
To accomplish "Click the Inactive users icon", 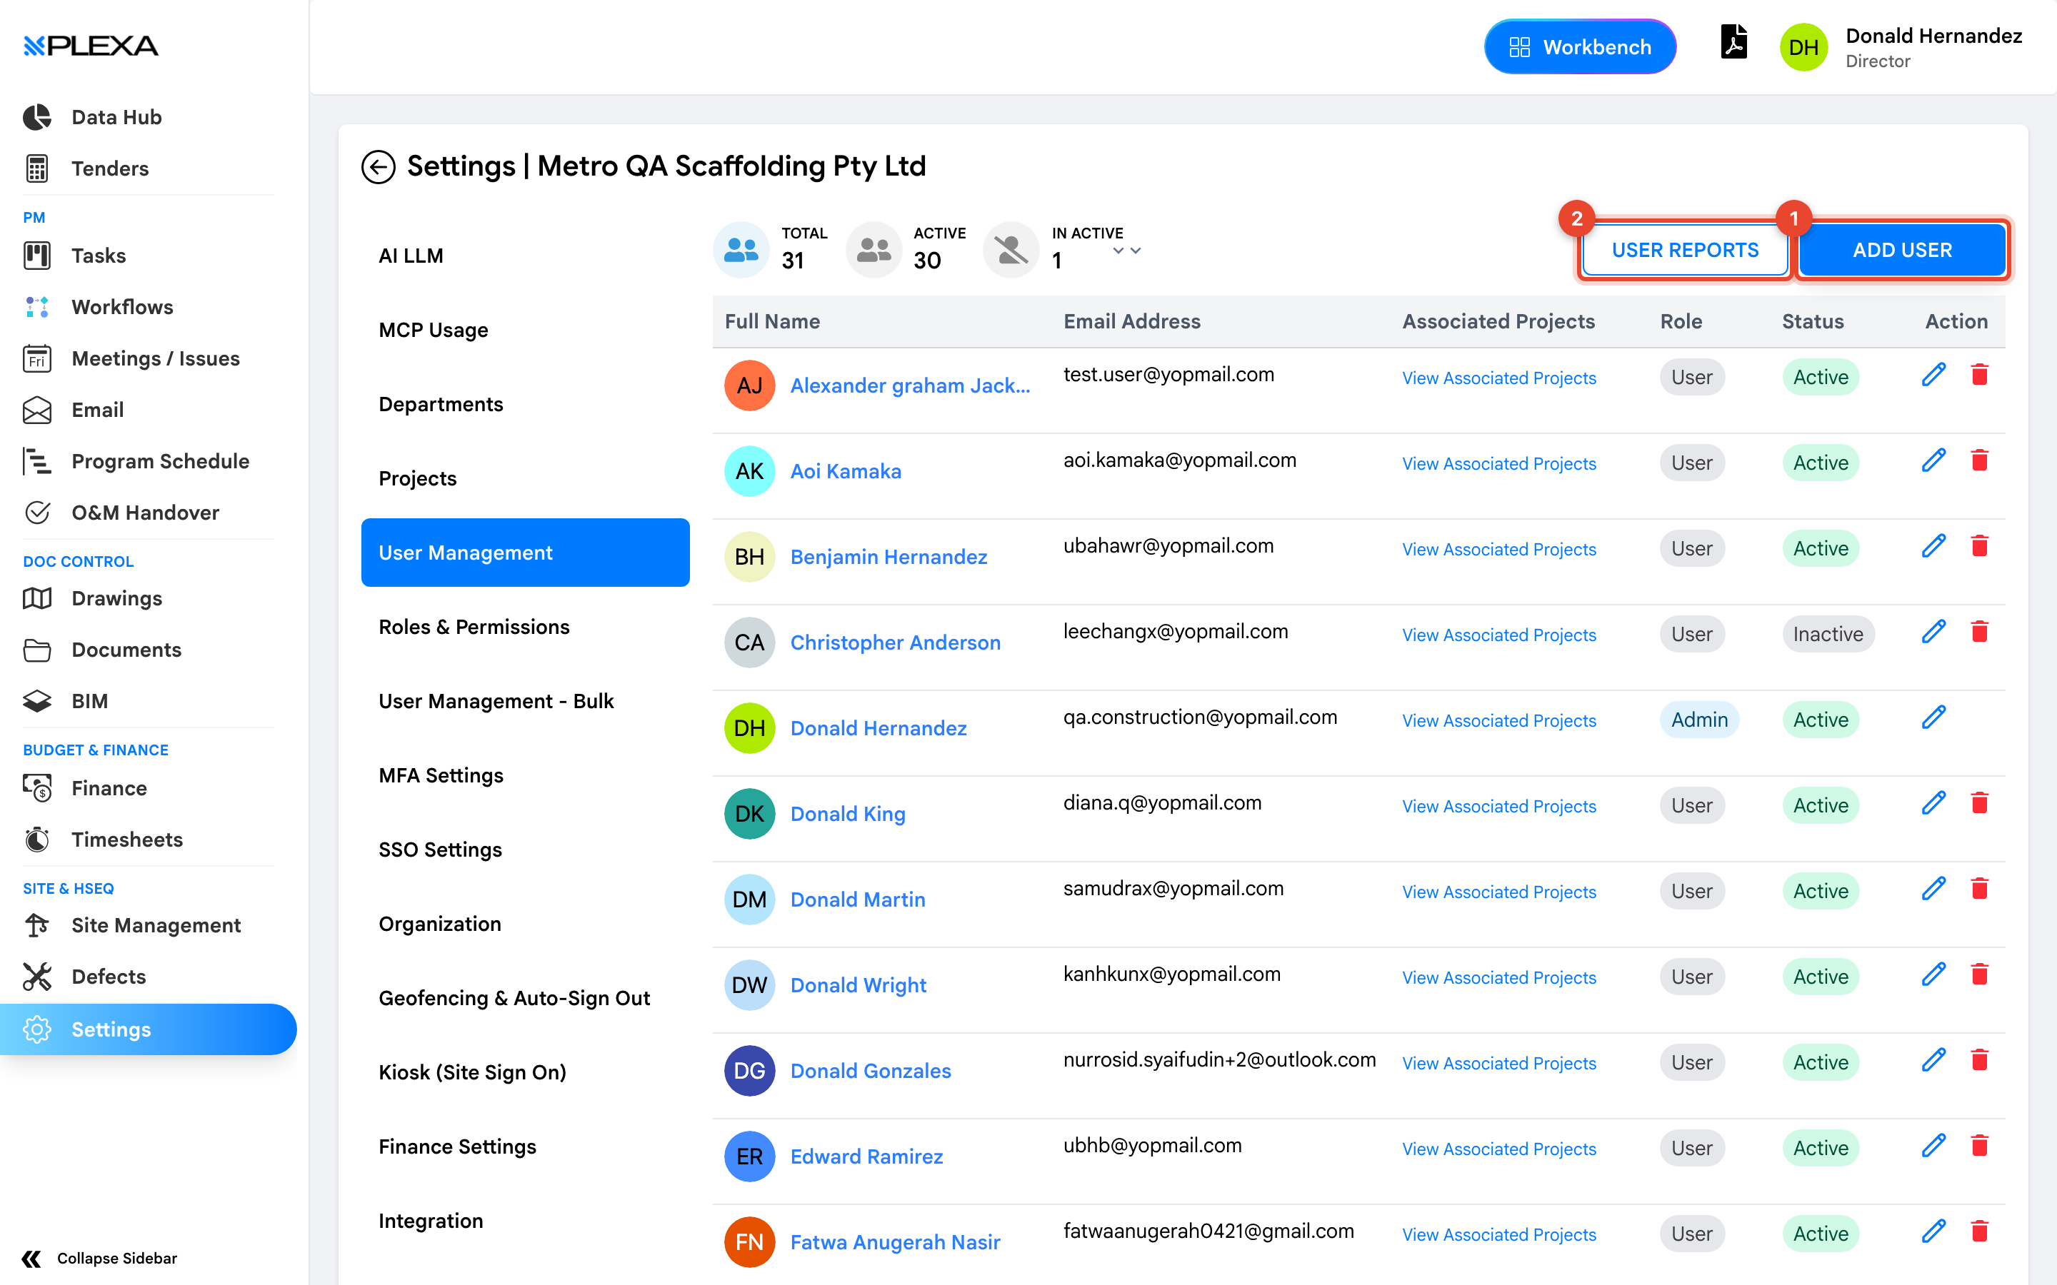I will click(x=1011, y=250).
